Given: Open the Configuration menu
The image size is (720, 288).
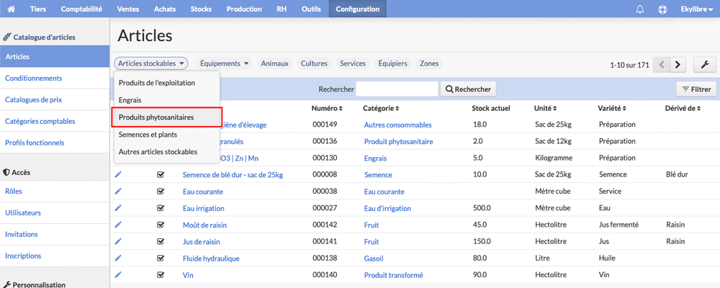Looking at the screenshot, I should pos(358,9).
